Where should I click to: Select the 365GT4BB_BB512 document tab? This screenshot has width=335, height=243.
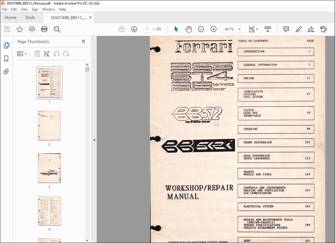[68, 18]
